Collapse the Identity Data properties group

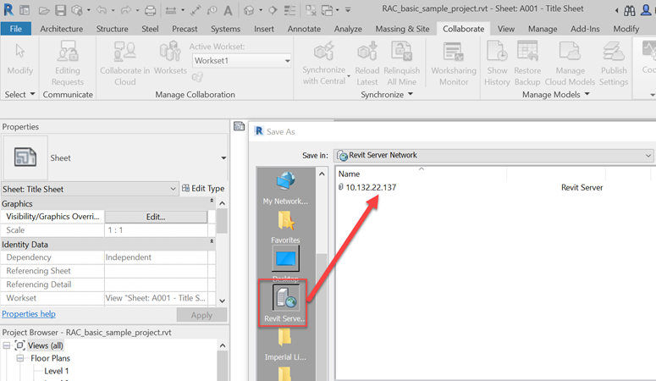tap(212, 241)
